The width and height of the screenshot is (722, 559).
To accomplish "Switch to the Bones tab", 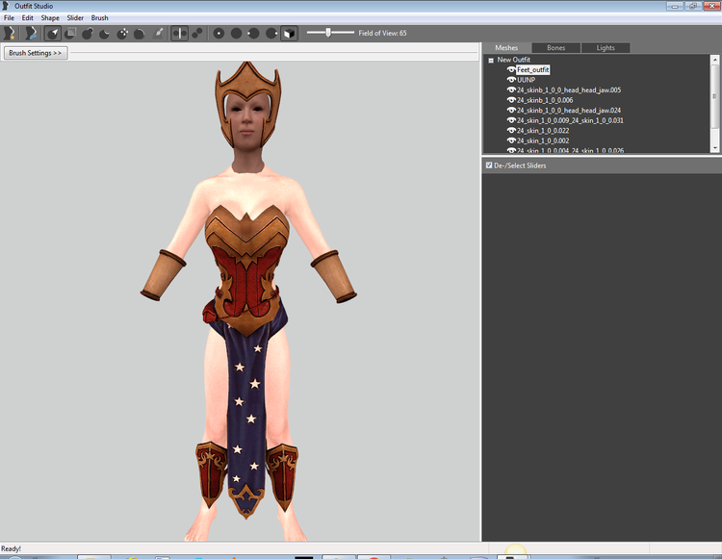I will 555,48.
